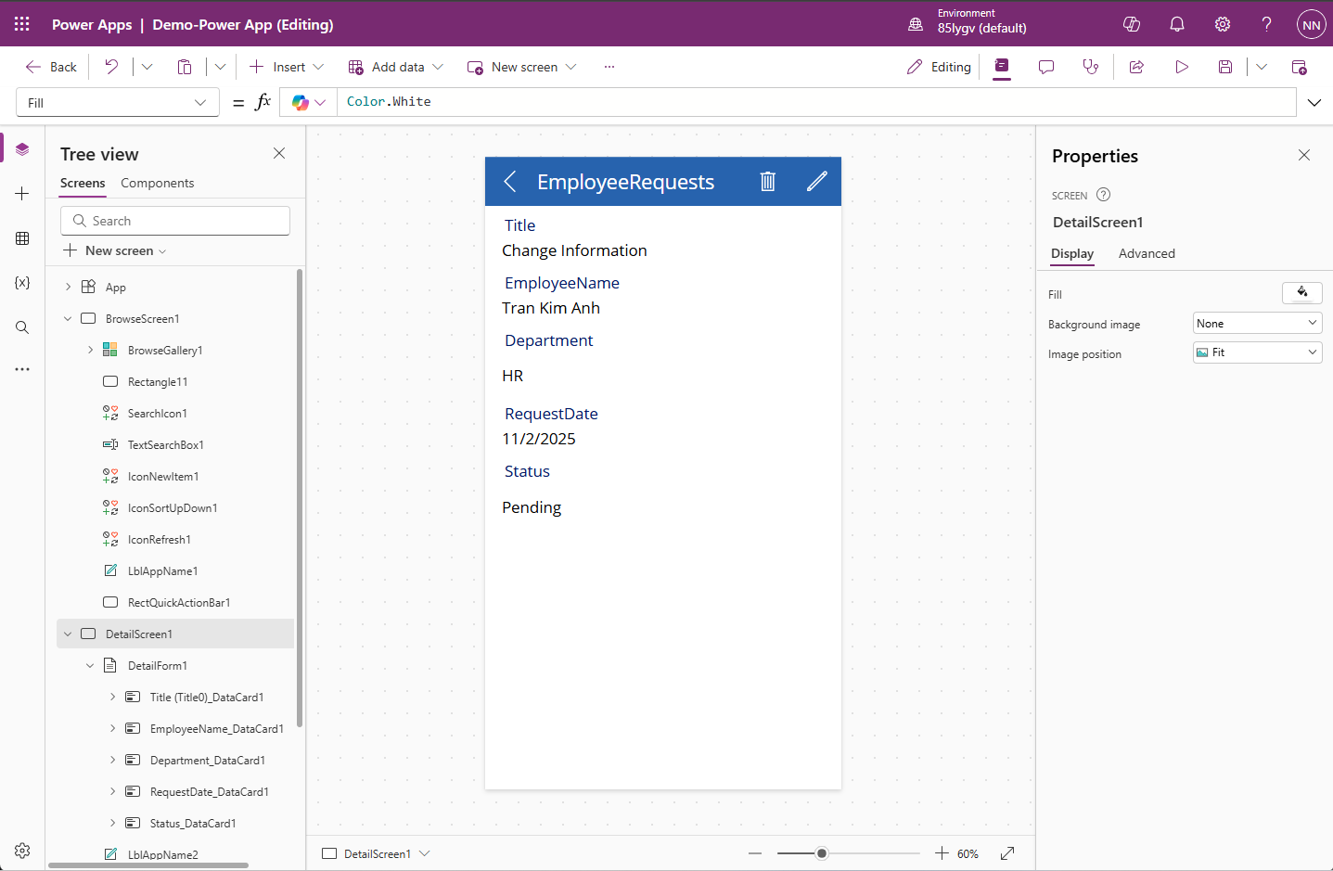
Task: Expand the BrowseGallery1 tree node
Action: click(90, 351)
